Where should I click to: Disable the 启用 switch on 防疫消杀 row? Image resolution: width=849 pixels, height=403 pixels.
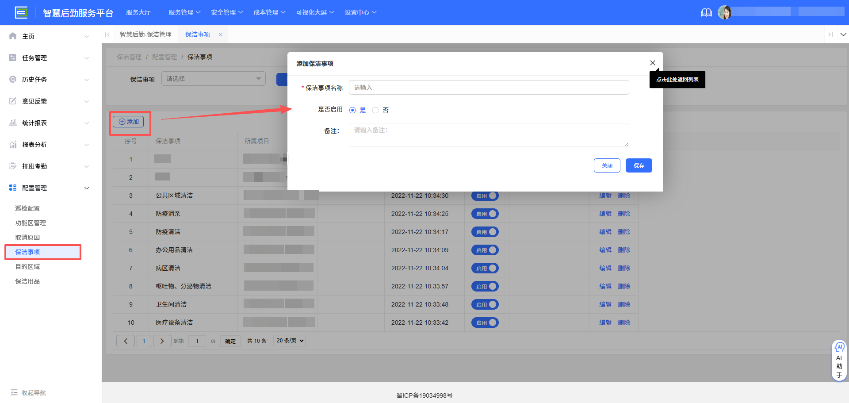coord(485,213)
